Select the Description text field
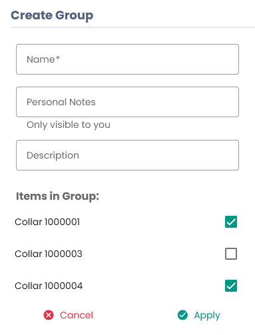Viewport: 255px width, 335px height. coord(127,155)
